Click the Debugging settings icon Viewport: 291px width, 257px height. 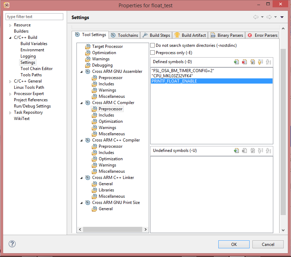(x=88, y=65)
